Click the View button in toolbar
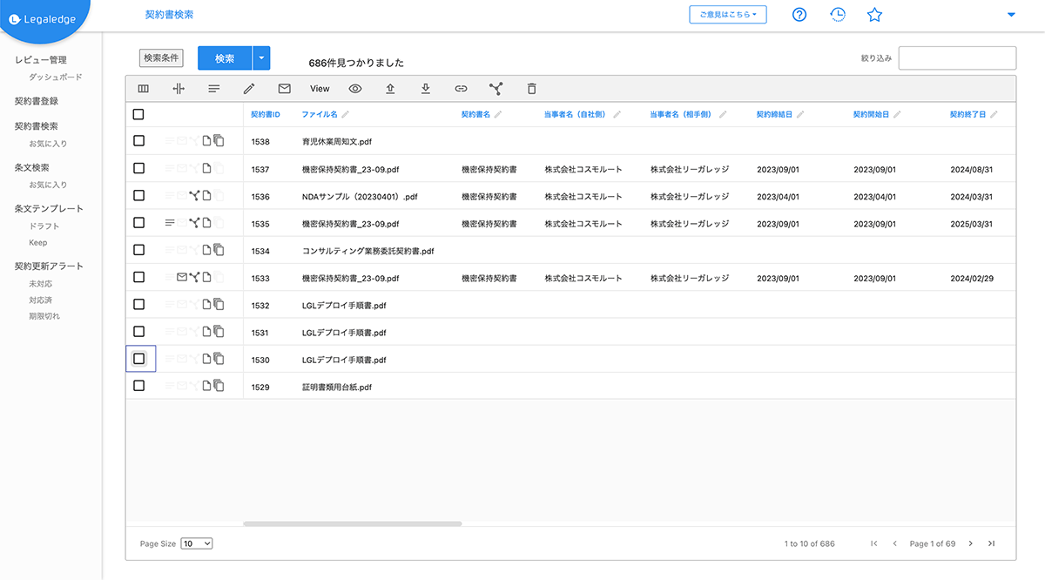Viewport: 1045px width, 580px height. (320, 89)
